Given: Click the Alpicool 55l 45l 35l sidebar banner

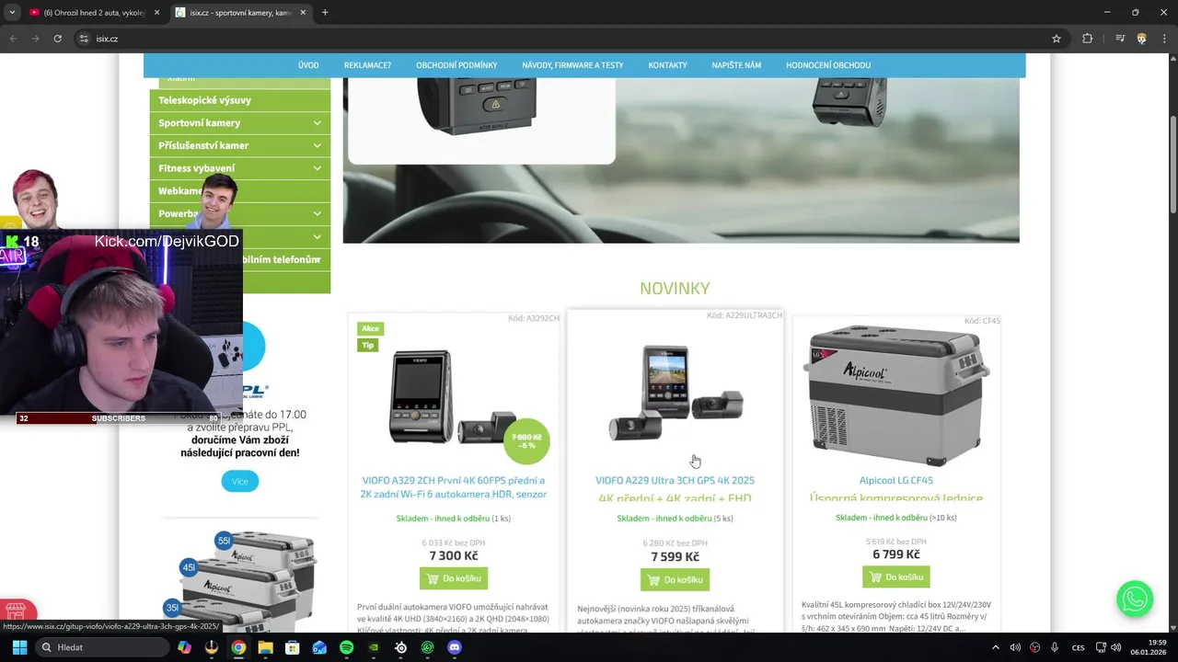Looking at the screenshot, I should pyautogui.click(x=240, y=577).
